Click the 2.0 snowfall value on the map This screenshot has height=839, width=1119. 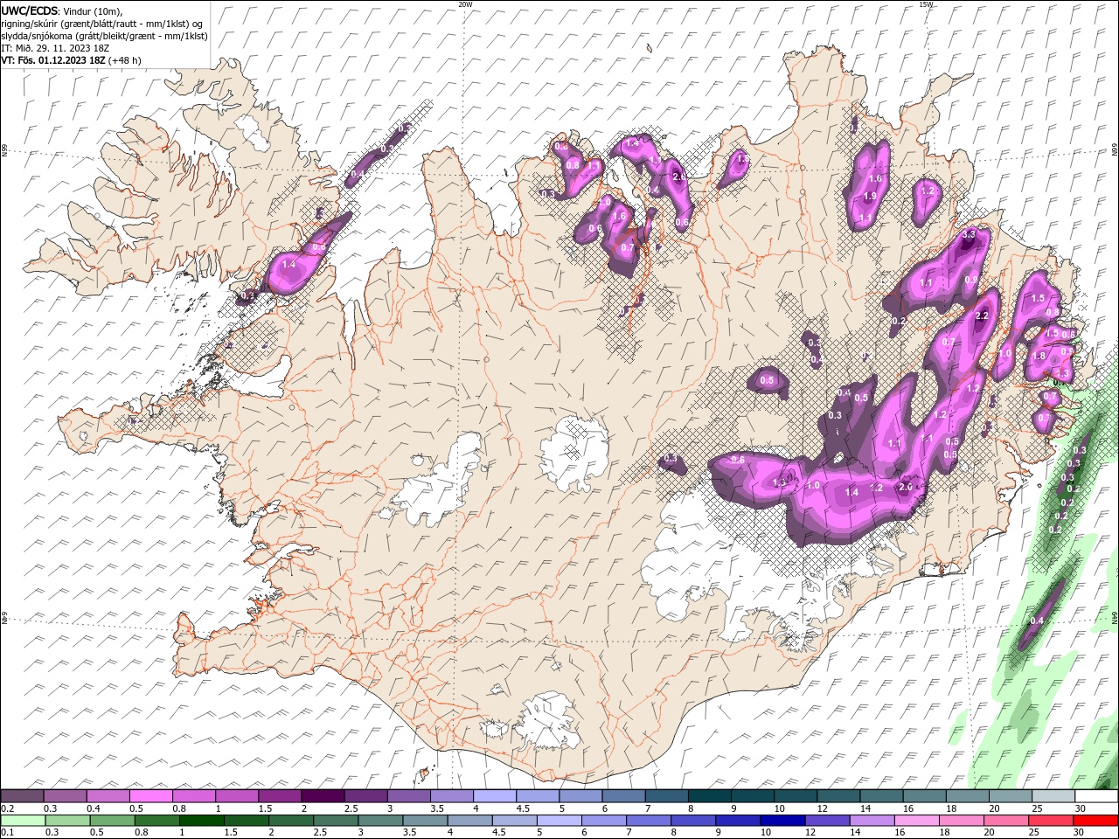pyautogui.click(x=906, y=487)
